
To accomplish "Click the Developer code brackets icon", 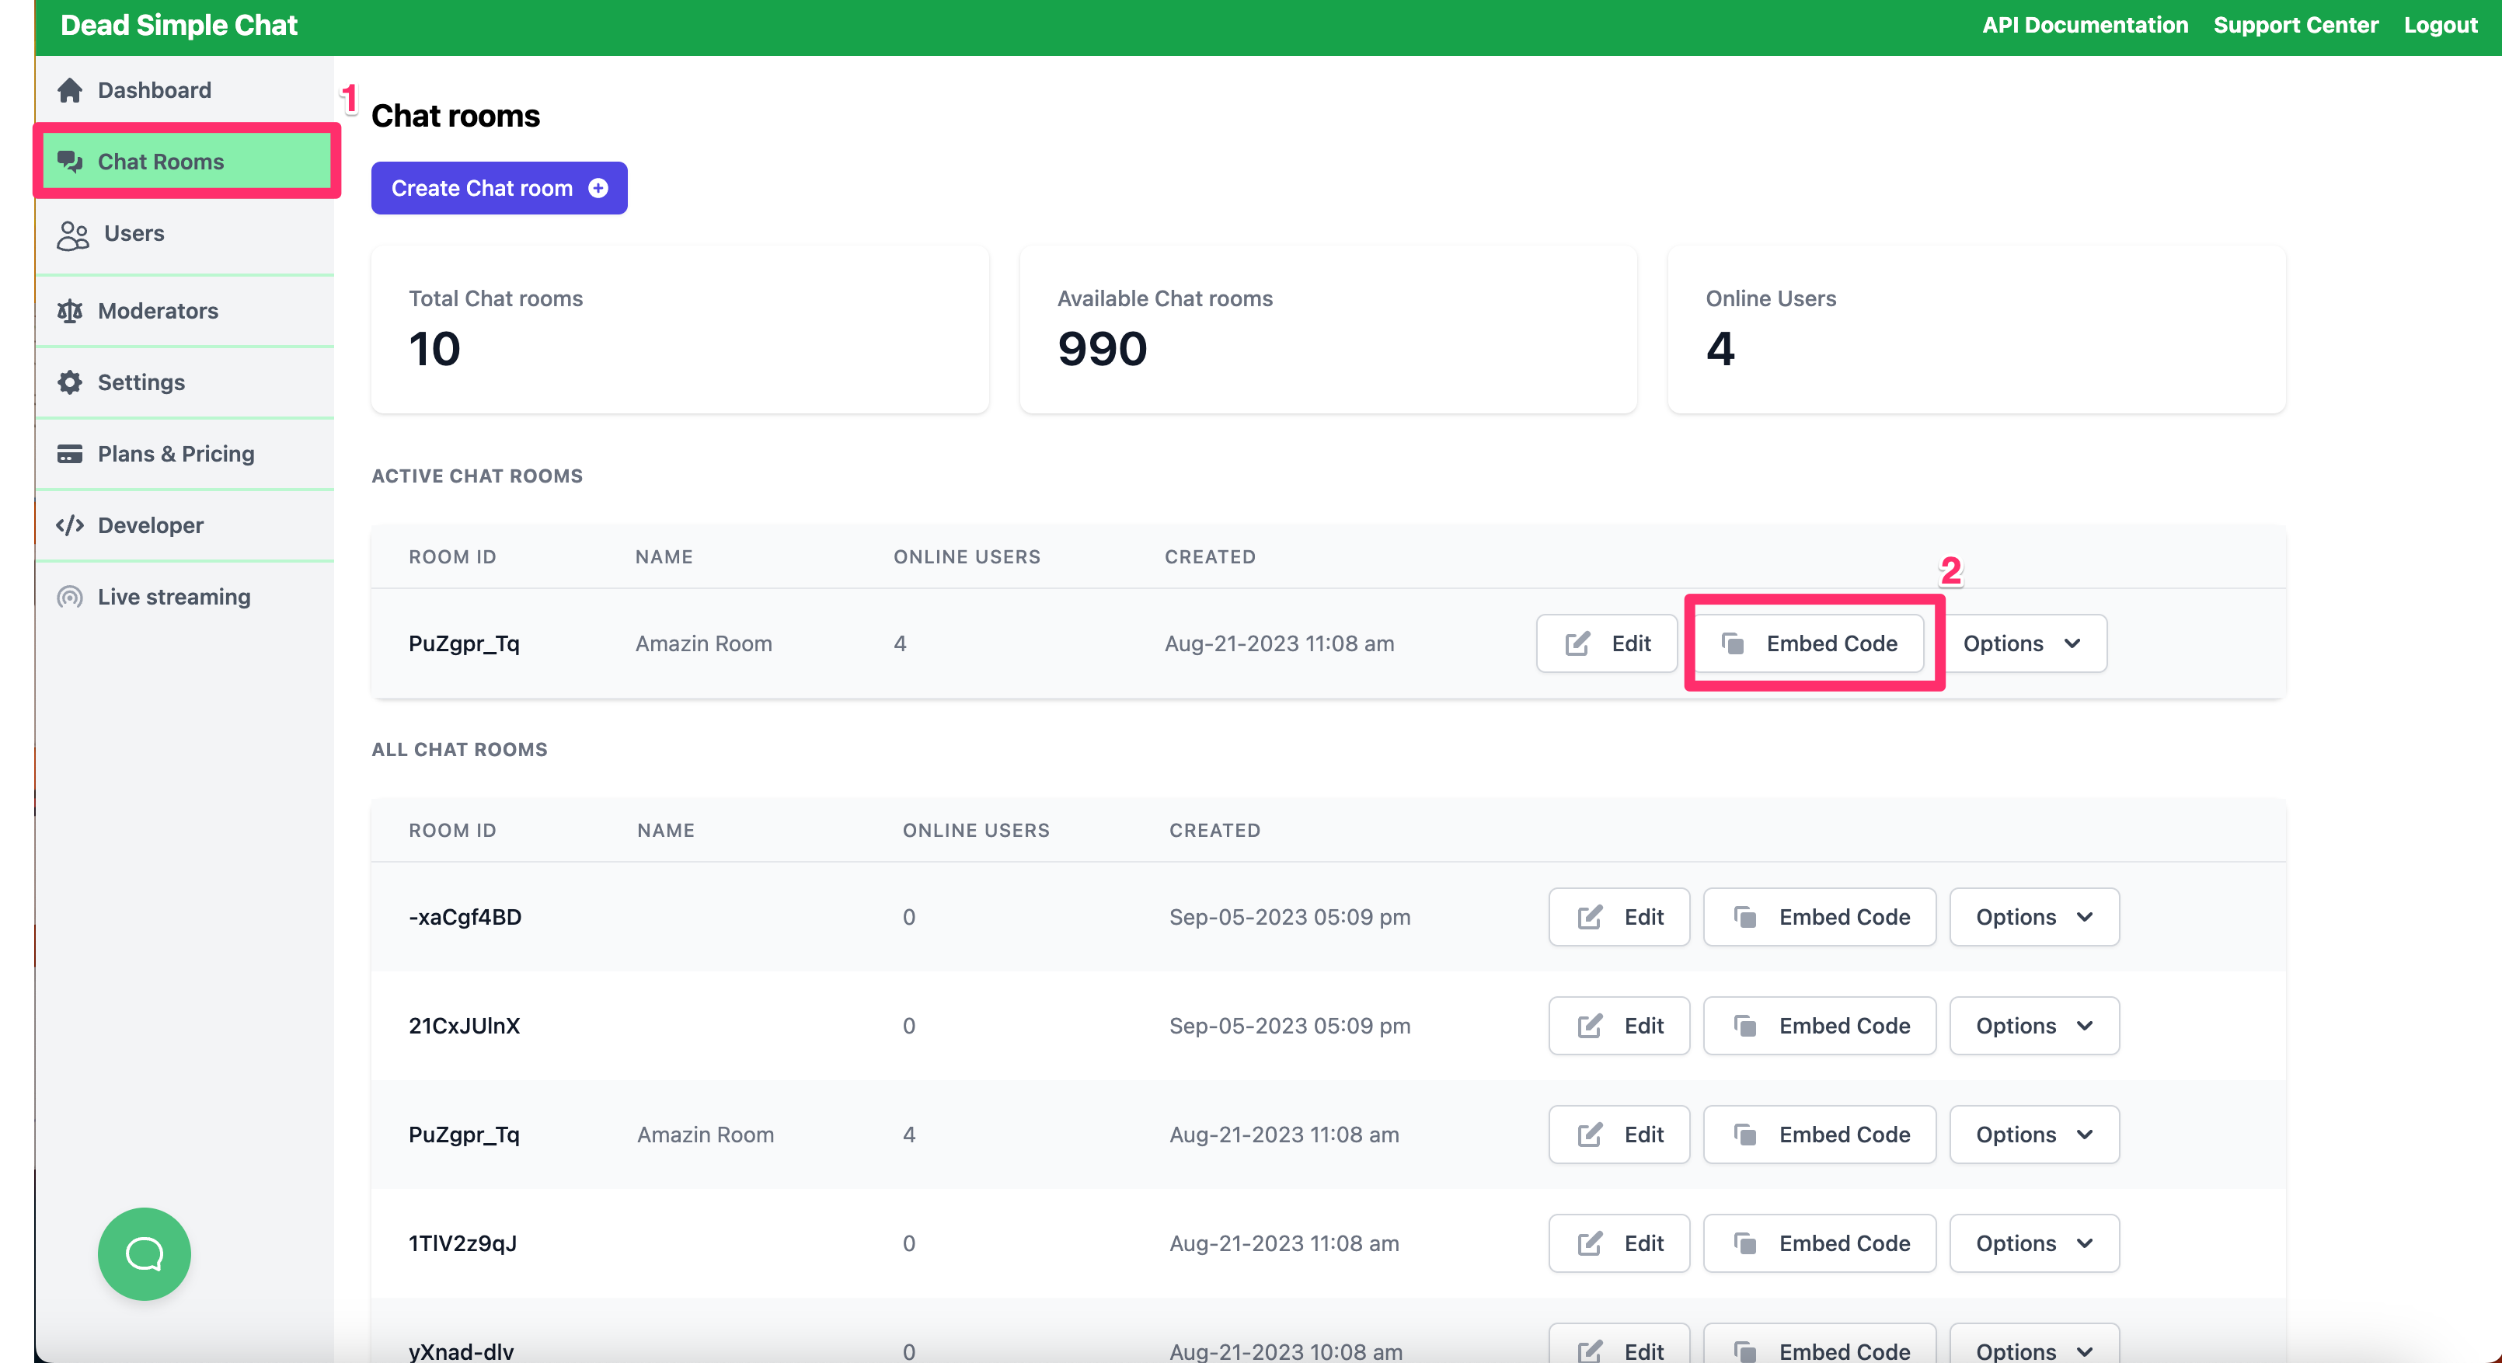I will [70, 525].
